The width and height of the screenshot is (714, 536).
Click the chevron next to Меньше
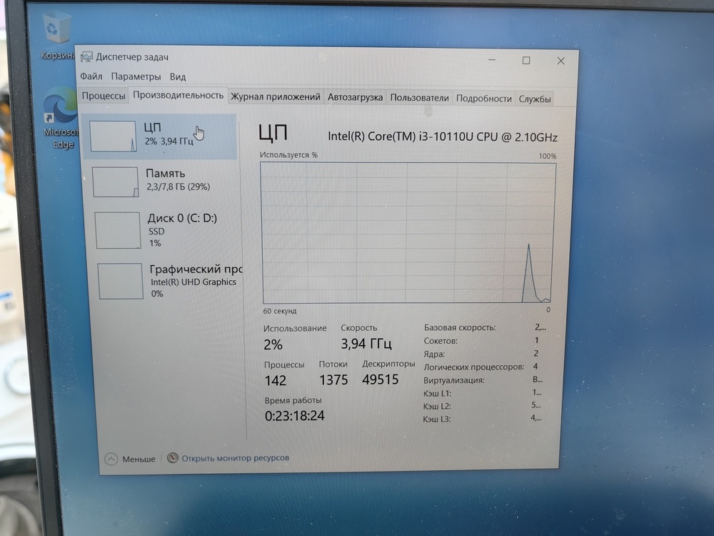(111, 458)
